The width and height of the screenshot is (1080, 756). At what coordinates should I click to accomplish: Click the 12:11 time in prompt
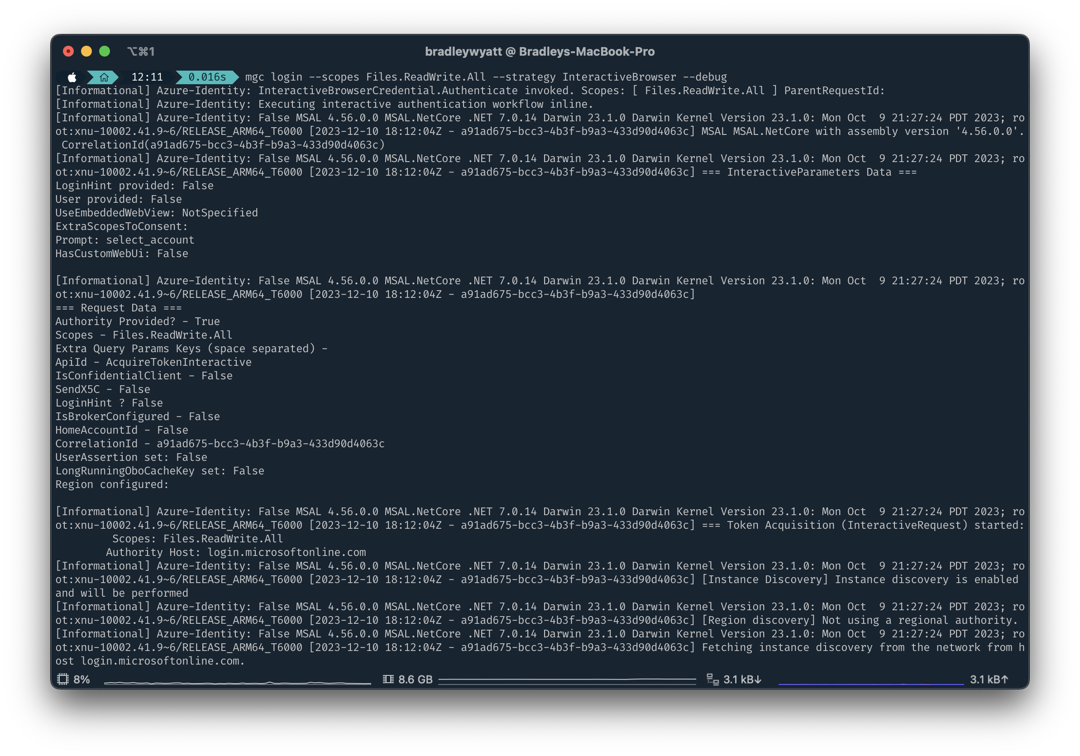[x=147, y=77]
